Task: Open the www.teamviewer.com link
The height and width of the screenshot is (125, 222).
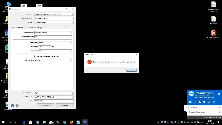Action: 212,117
